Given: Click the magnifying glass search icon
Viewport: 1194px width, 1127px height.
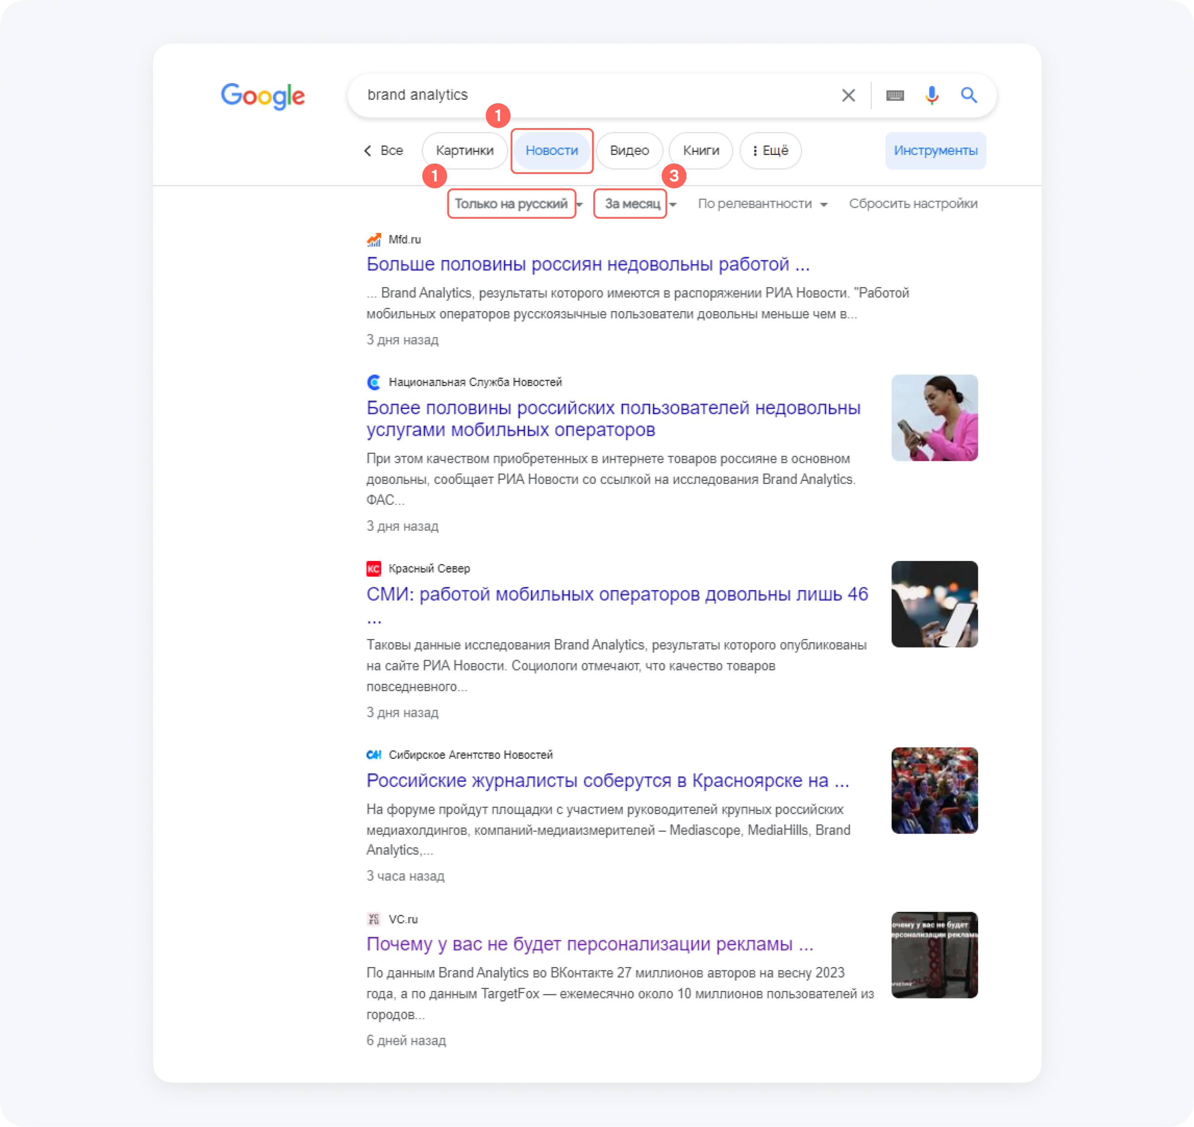Looking at the screenshot, I should pos(968,95).
